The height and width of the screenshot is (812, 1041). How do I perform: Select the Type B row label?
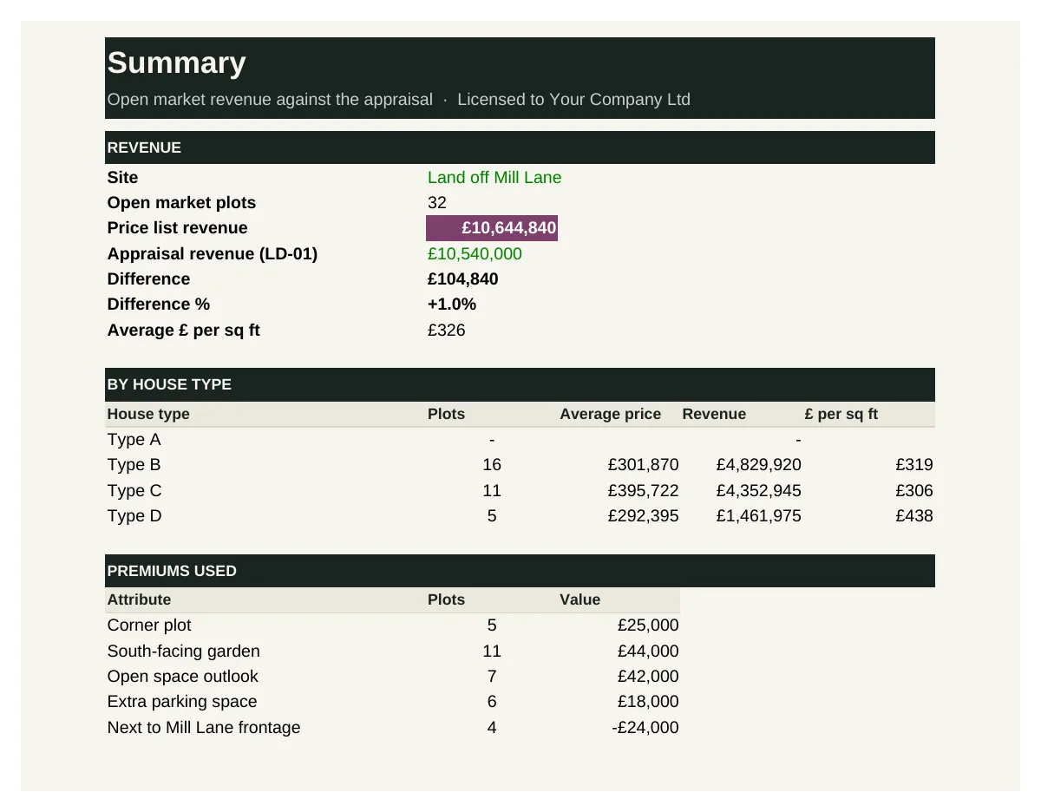[x=134, y=465]
